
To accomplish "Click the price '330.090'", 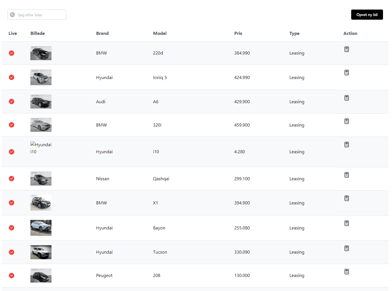I will click(242, 252).
